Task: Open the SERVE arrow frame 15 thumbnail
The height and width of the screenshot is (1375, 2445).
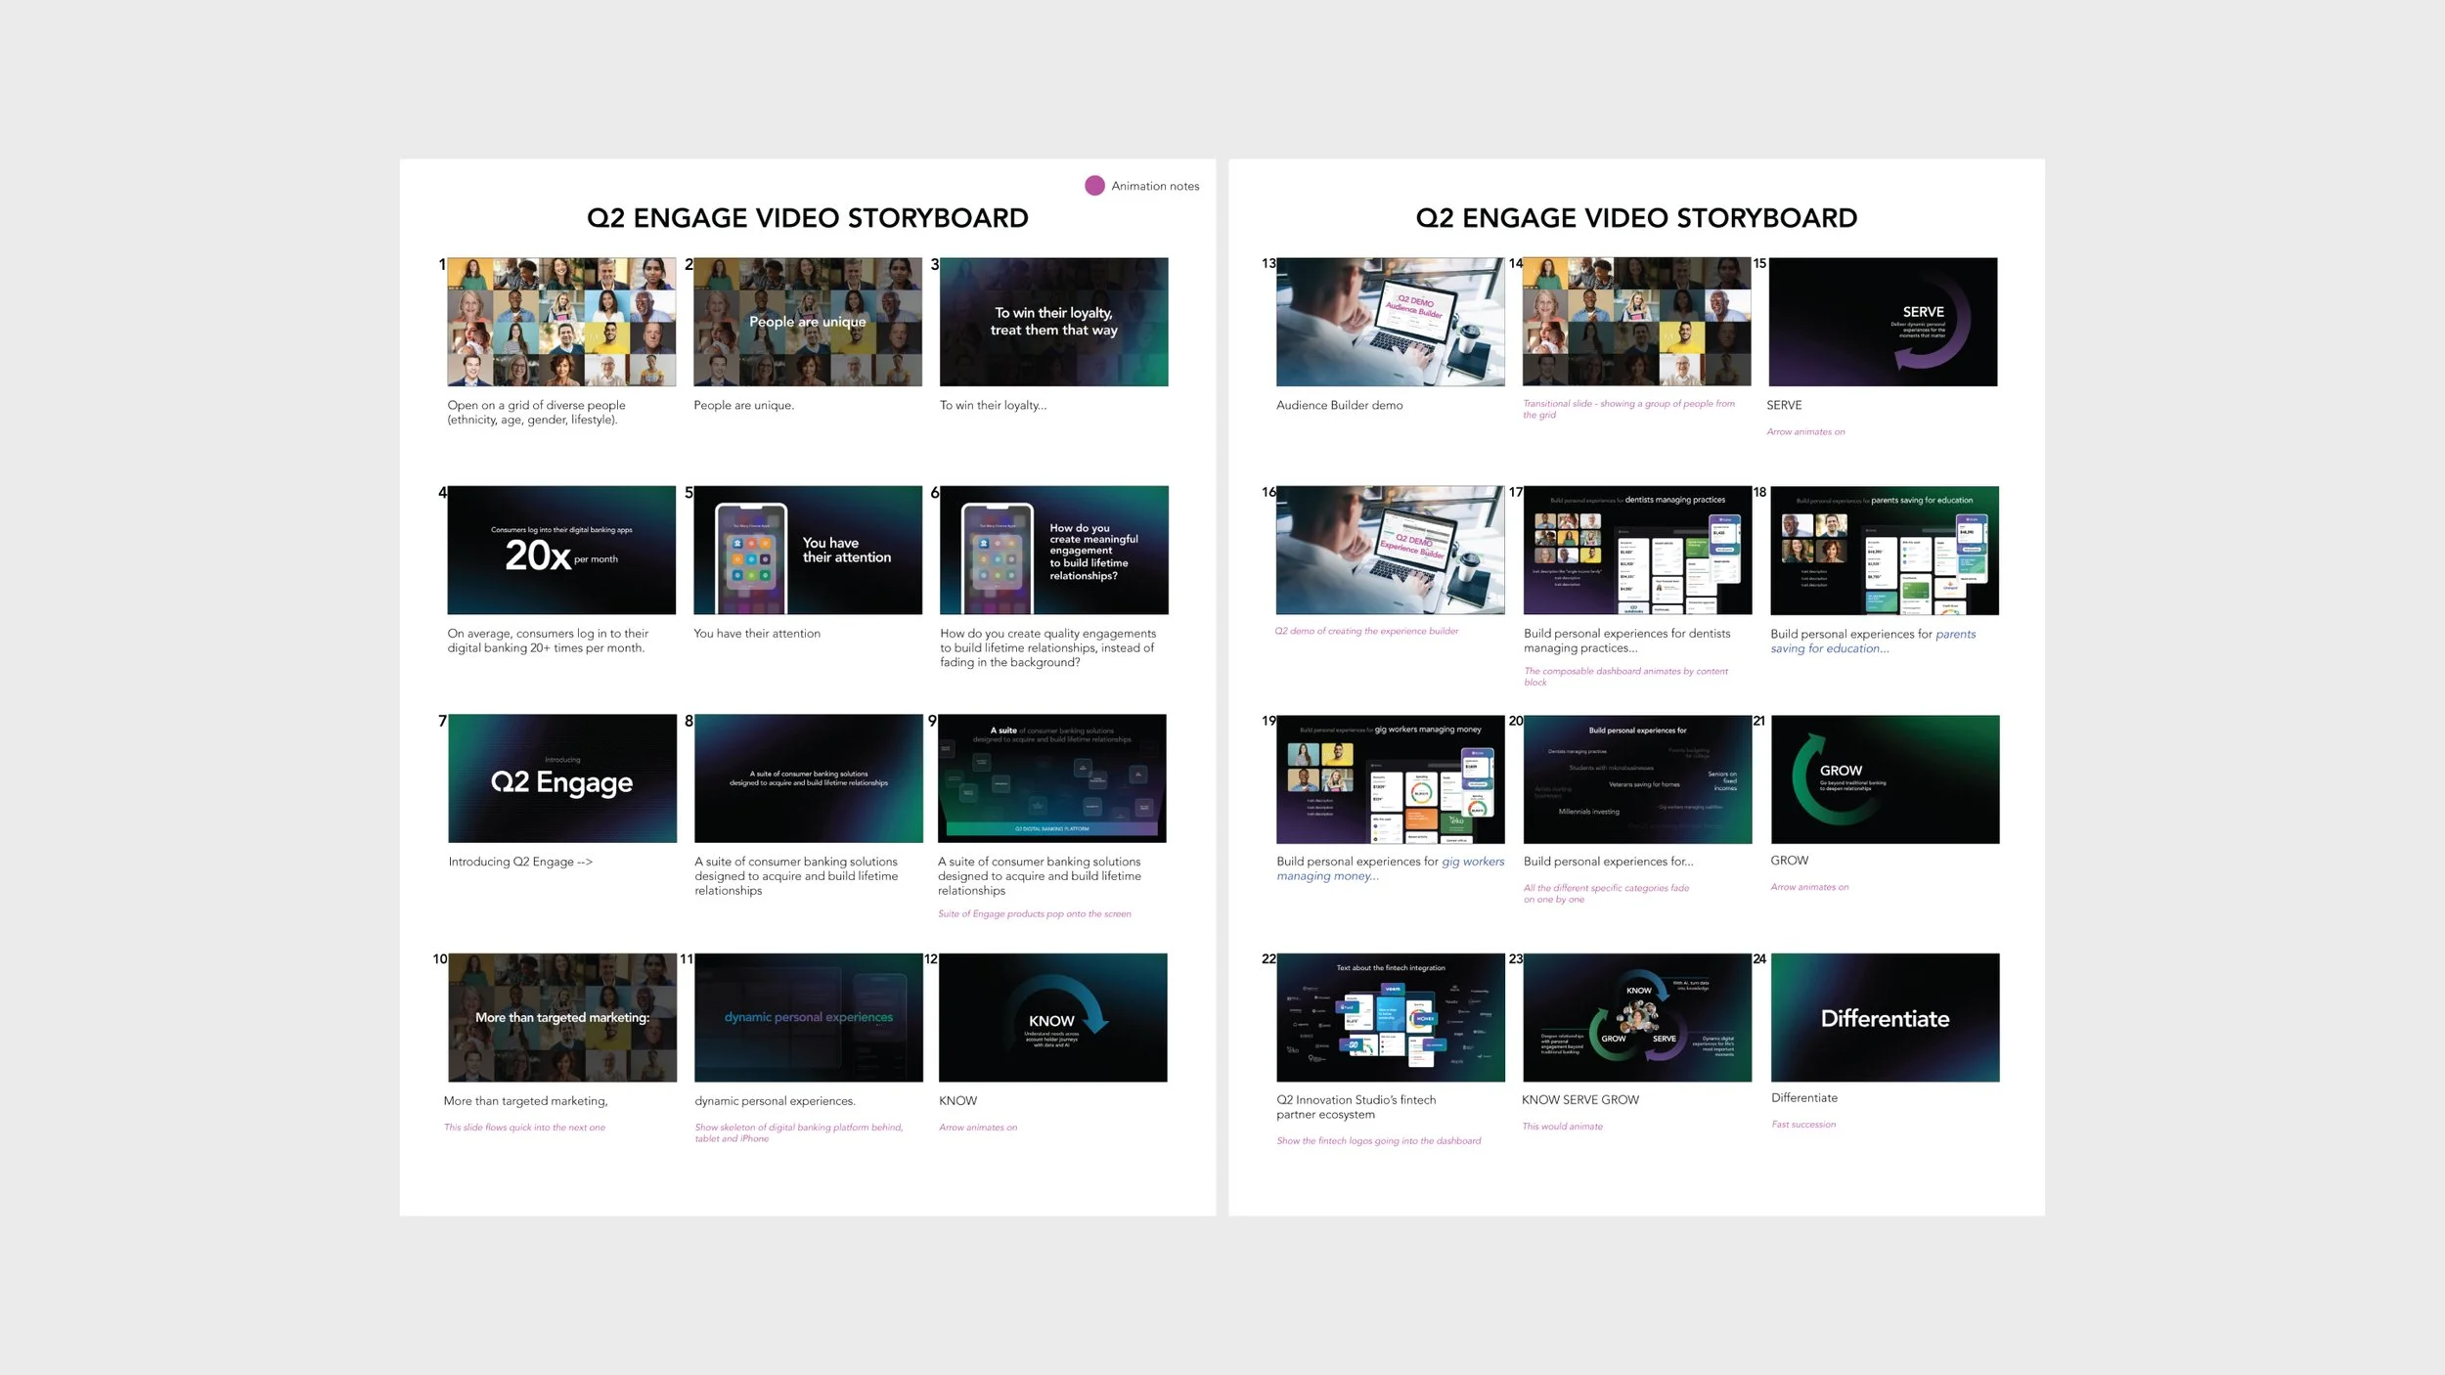Action: (x=1884, y=322)
